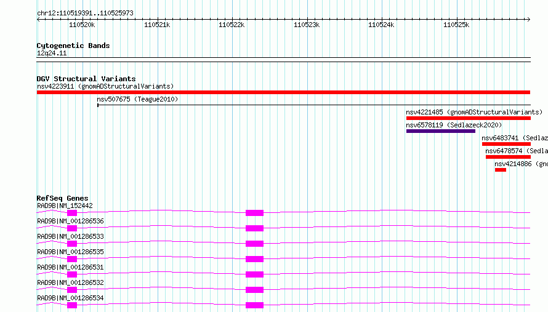Select the 12q24.11 band label
The image size is (548, 312).
(x=52, y=53)
